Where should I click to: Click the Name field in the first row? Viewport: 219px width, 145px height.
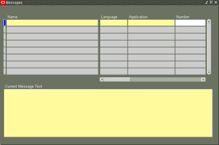pos(52,23)
